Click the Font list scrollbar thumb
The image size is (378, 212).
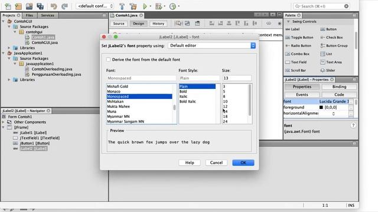(174, 107)
